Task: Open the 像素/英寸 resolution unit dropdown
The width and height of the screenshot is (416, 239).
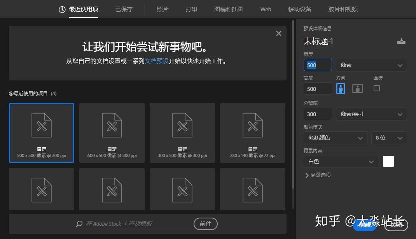Action: [371, 114]
